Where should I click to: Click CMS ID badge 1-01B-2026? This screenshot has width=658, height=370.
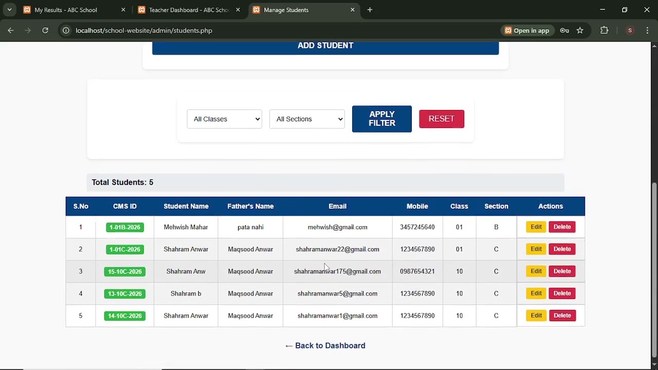[125, 227]
